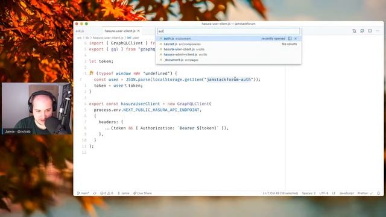Screen dimensions: 386x217
Task: Click hasura-user-client.js in the breadcrumb
Action: (x=108, y=37)
